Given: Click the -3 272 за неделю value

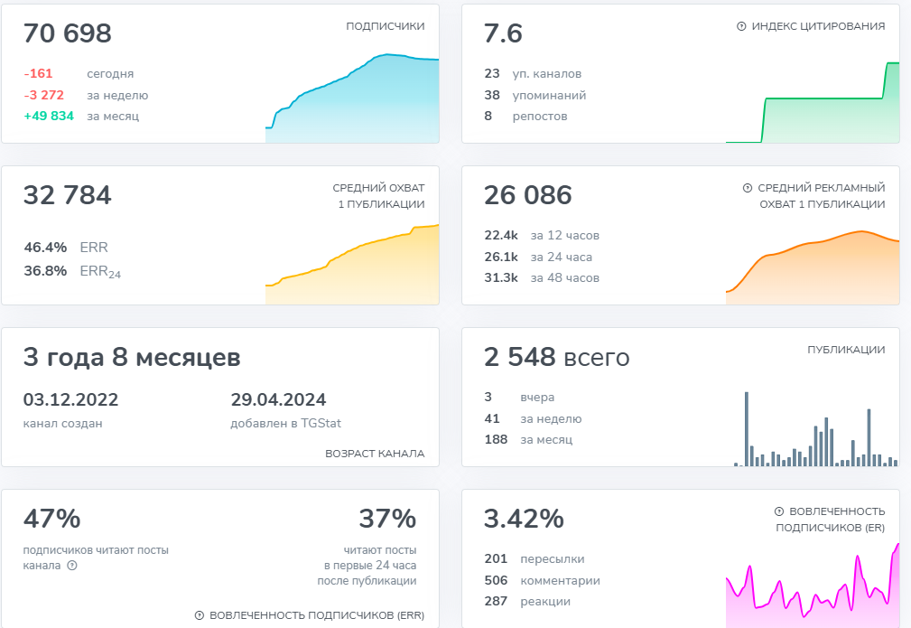Looking at the screenshot, I should 44,96.
